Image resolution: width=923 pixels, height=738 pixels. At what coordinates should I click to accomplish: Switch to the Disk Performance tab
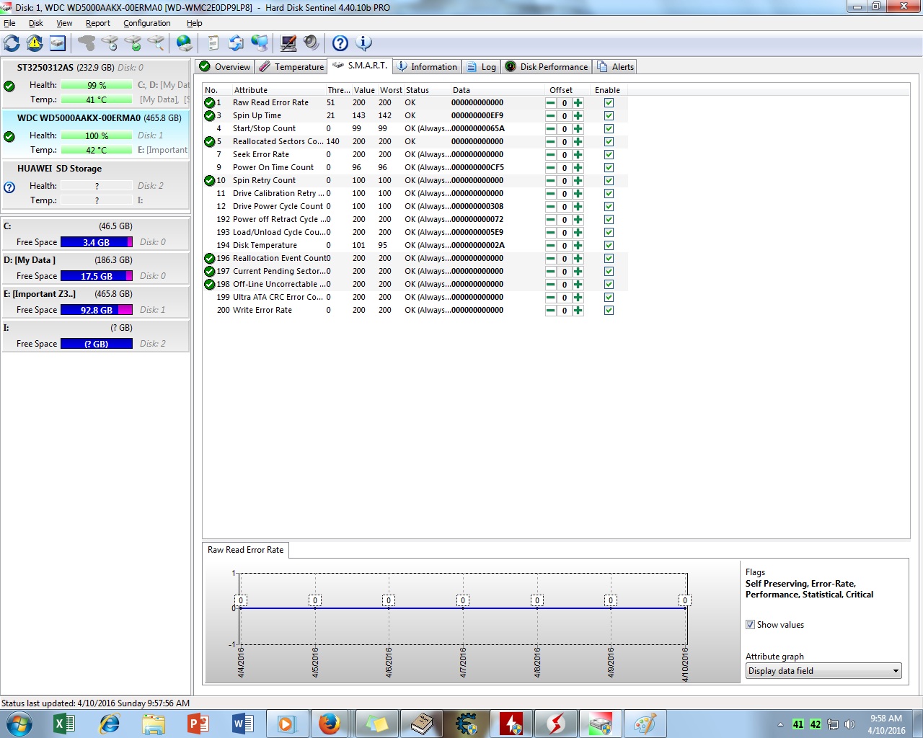(547, 67)
